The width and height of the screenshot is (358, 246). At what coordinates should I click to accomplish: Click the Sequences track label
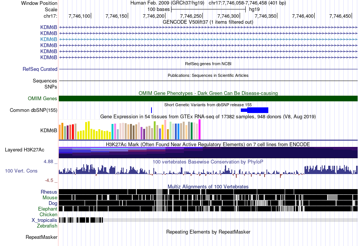[x=45, y=81]
